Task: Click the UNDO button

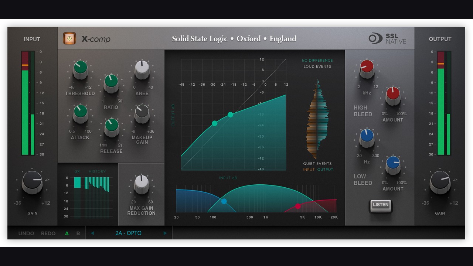Action: tap(26, 233)
